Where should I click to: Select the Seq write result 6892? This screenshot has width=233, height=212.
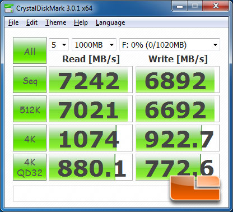pyautogui.click(x=178, y=80)
